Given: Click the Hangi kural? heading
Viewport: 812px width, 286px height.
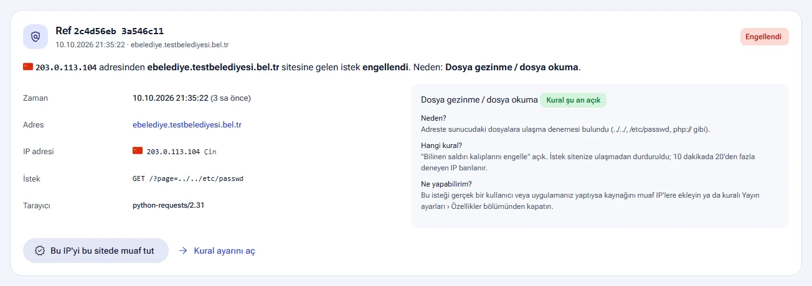Looking at the screenshot, I should pos(441,145).
